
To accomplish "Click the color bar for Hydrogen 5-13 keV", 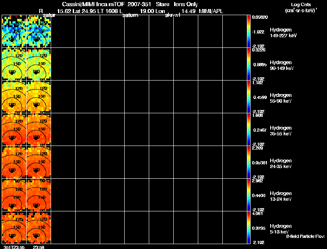I will tap(249, 227).
